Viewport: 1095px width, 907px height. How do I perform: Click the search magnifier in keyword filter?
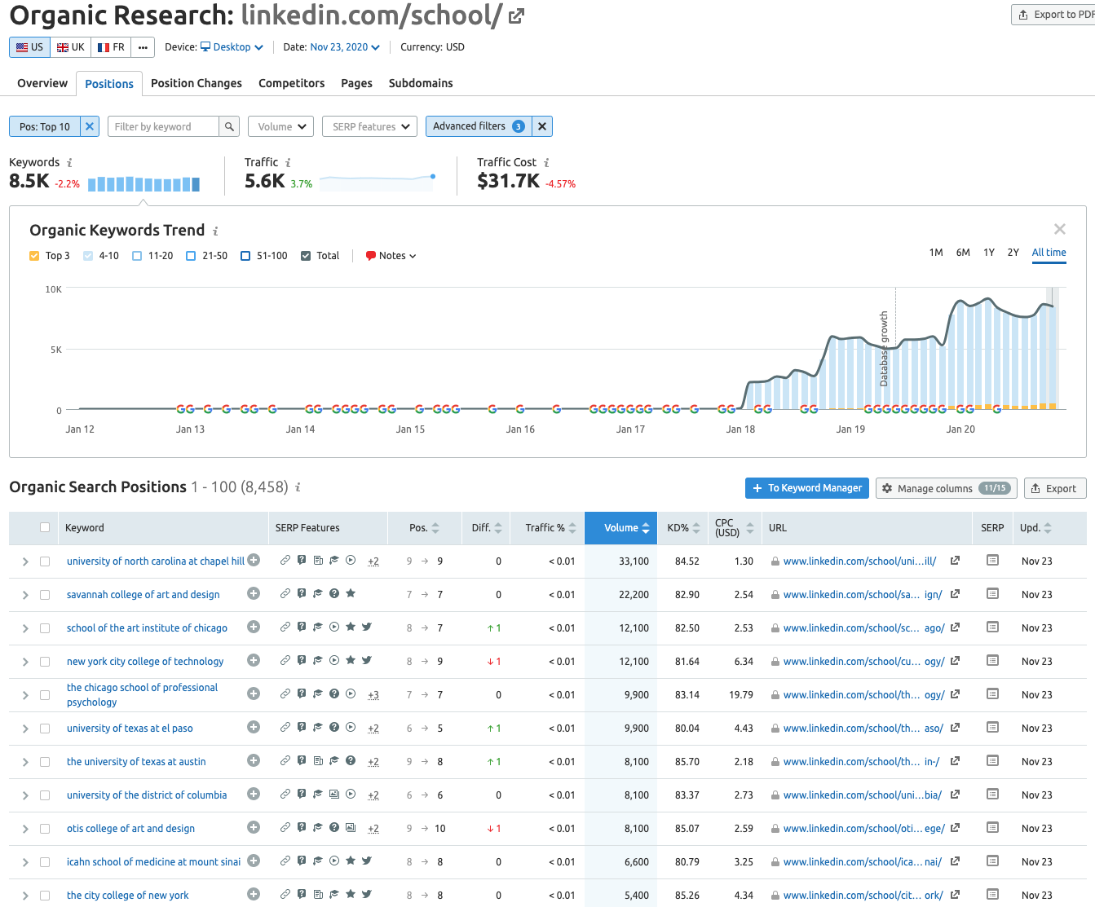(229, 126)
